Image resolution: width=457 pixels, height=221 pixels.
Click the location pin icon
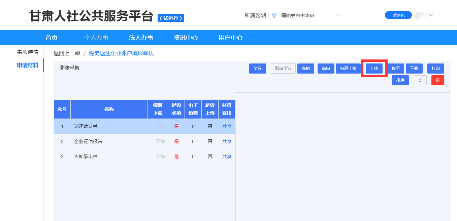point(274,15)
